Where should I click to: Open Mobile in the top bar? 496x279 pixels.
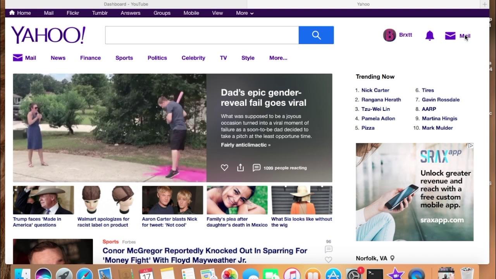click(x=191, y=13)
